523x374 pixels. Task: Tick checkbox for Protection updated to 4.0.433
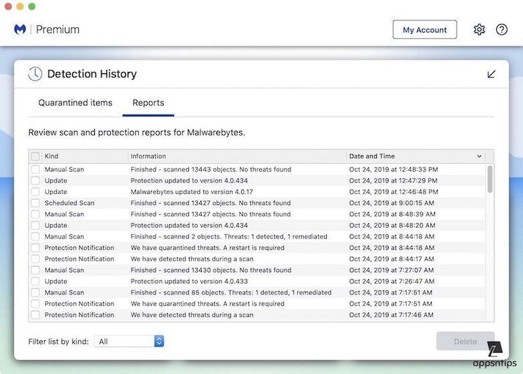pyautogui.click(x=35, y=281)
